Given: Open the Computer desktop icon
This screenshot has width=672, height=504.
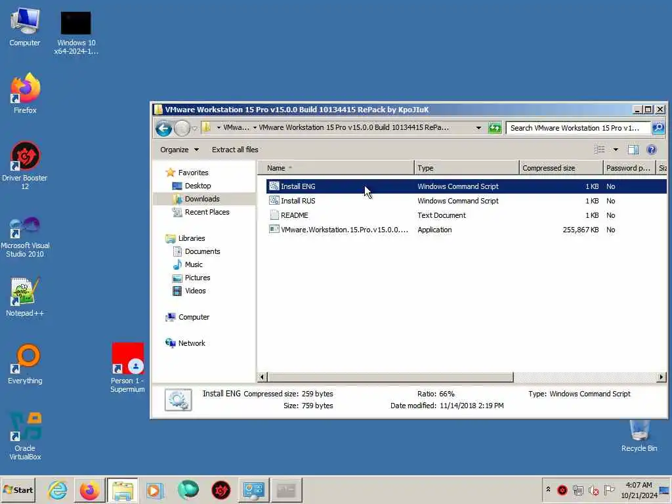Looking at the screenshot, I should coord(25,28).
